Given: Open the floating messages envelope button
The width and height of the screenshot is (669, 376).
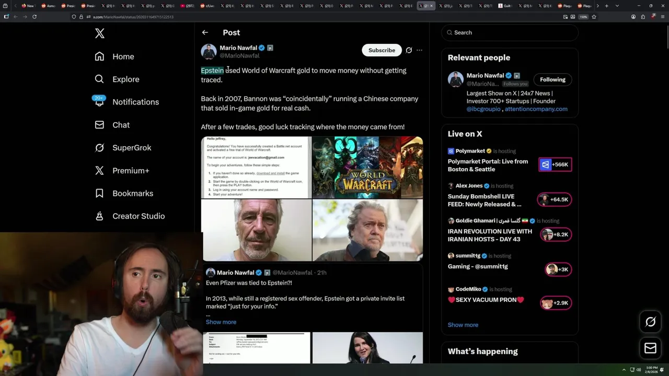Looking at the screenshot, I should click(x=650, y=348).
